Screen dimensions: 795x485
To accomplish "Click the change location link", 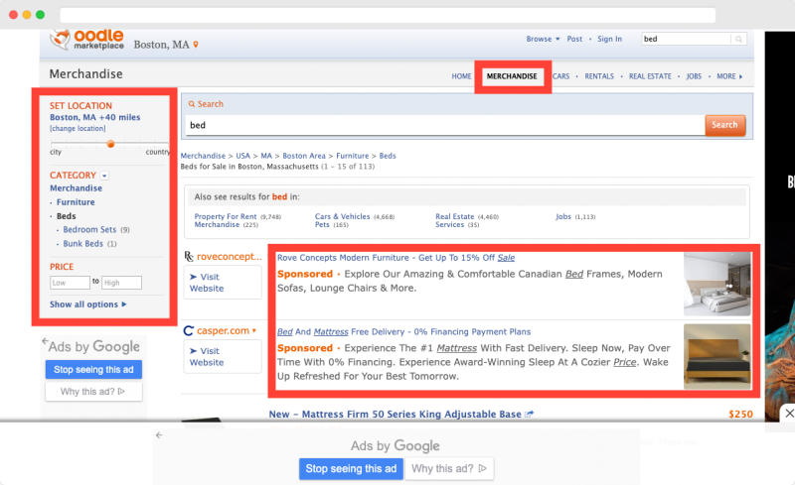I will pyautogui.click(x=78, y=129).
